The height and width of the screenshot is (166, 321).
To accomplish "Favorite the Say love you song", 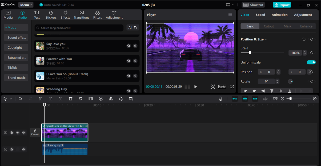I will pyautogui.click(x=129, y=46).
